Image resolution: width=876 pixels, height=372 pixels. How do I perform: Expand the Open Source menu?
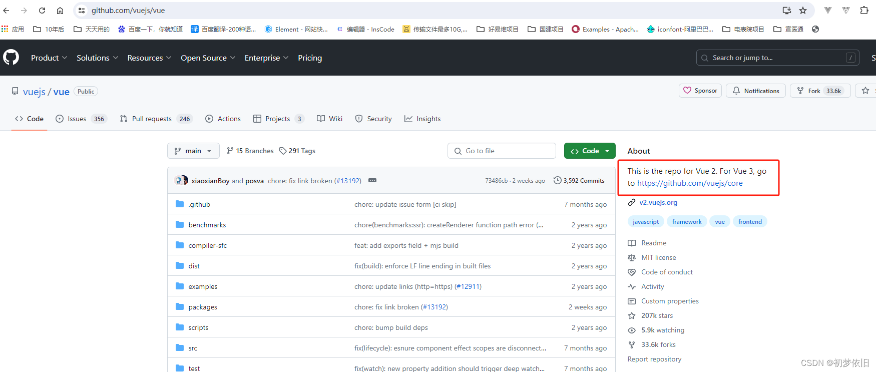tap(208, 58)
